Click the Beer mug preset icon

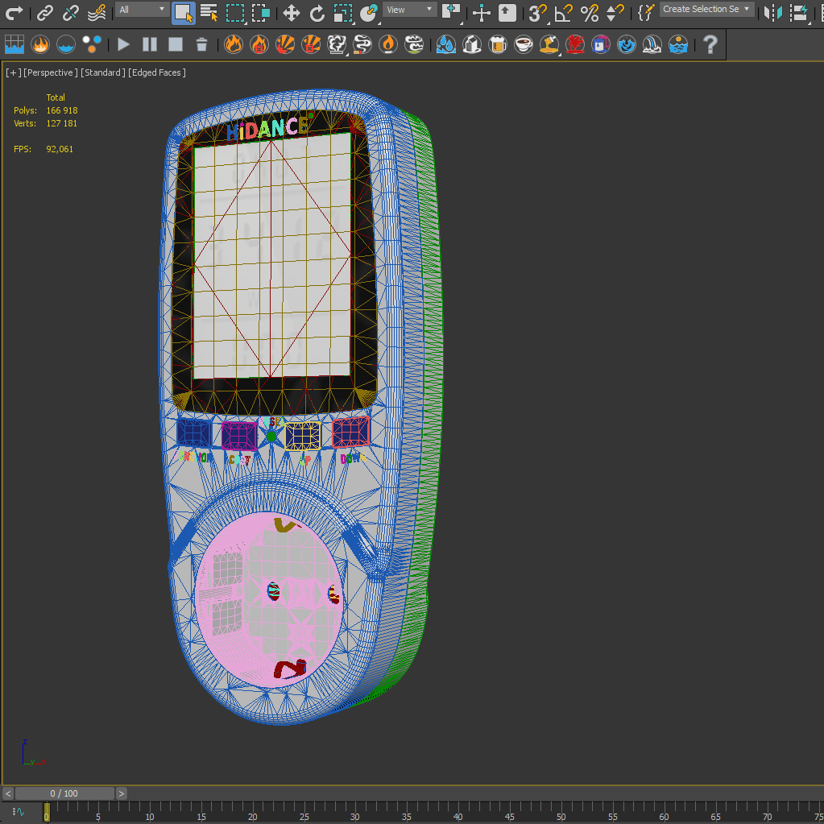pos(498,44)
